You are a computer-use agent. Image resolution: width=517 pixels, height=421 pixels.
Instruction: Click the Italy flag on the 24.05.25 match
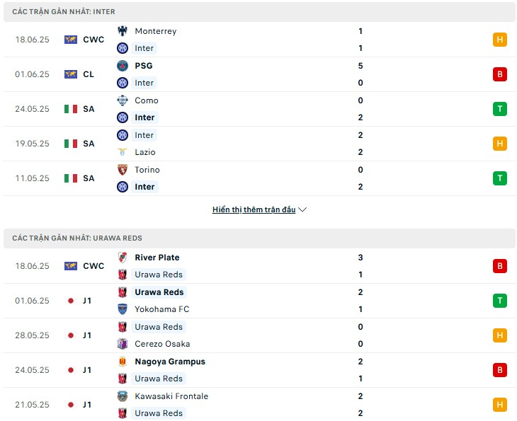[71, 109]
